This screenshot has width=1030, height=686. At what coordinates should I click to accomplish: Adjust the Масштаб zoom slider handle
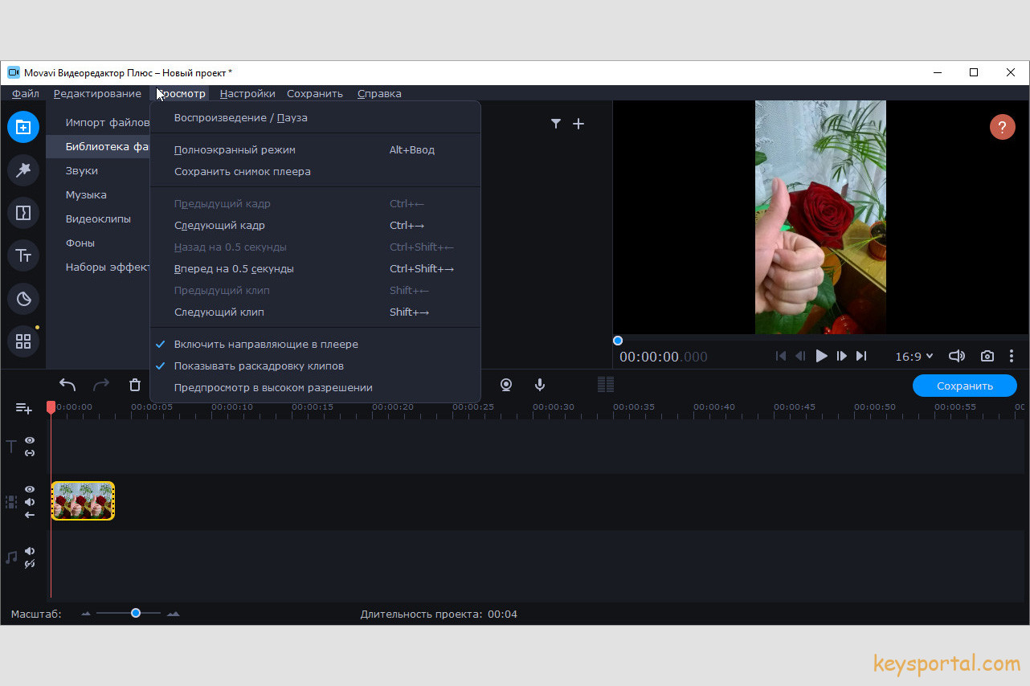point(136,613)
